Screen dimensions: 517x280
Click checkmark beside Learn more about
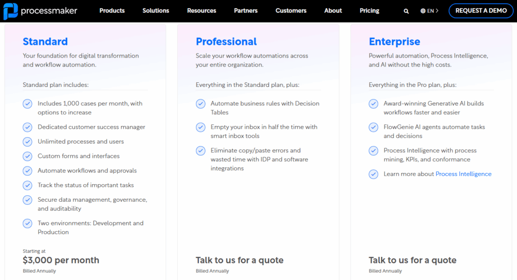(373, 174)
